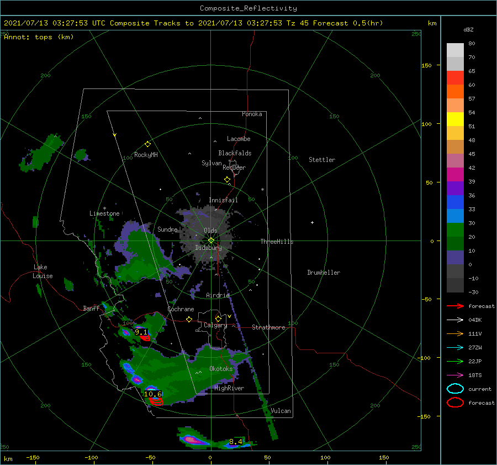The width and height of the screenshot is (497, 465).
Task: Click the Blackfalds town label
Action: click(x=235, y=153)
